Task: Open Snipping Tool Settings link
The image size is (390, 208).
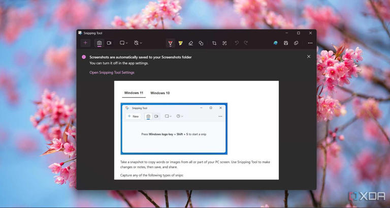Action: pos(112,73)
